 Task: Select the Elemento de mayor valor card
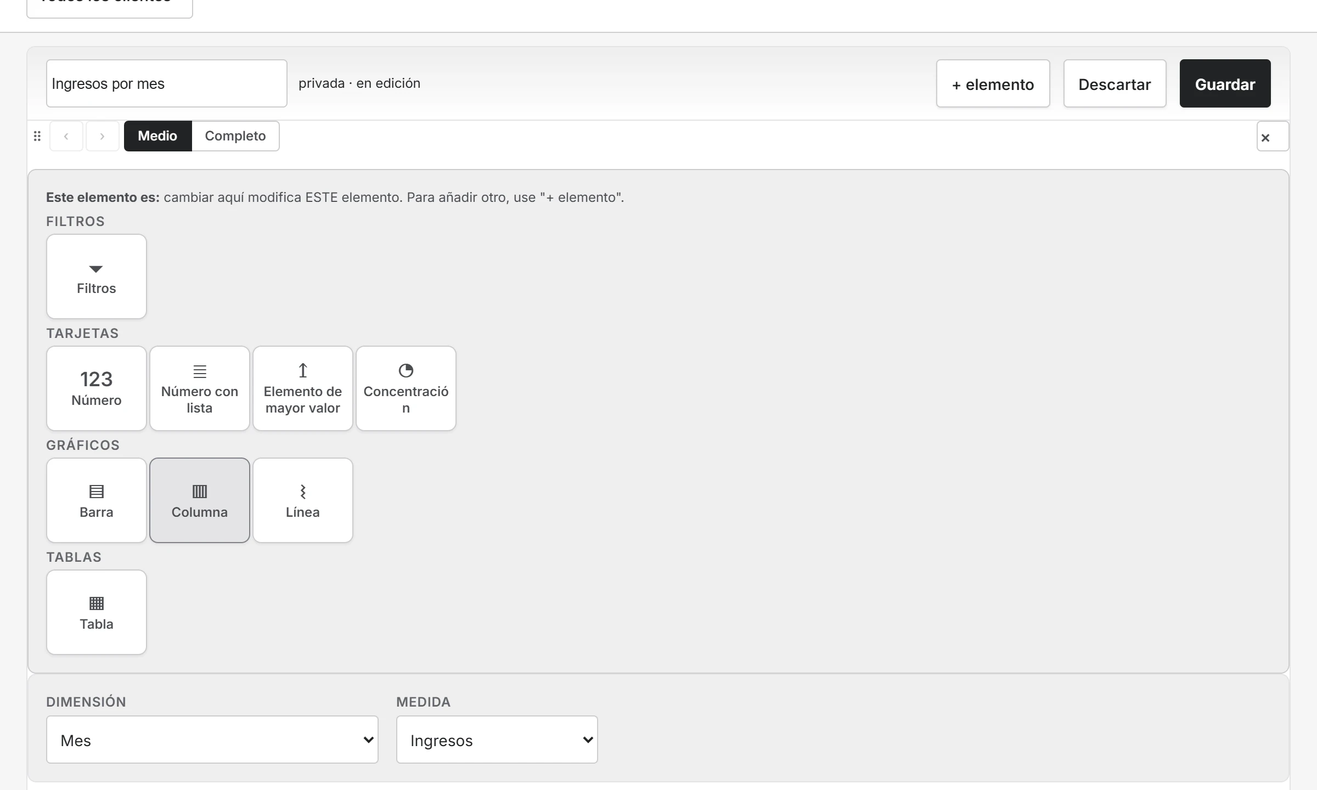click(303, 388)
